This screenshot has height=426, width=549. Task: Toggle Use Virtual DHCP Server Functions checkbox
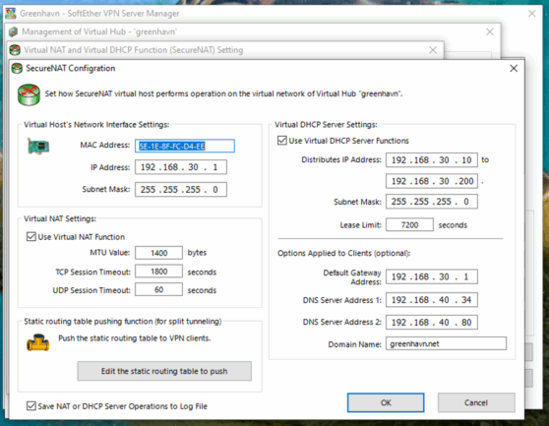click(x=281, y=141)
